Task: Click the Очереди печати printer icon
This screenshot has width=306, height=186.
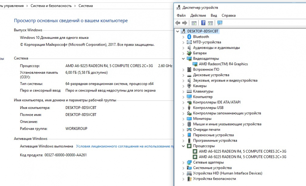Action: 189,130
